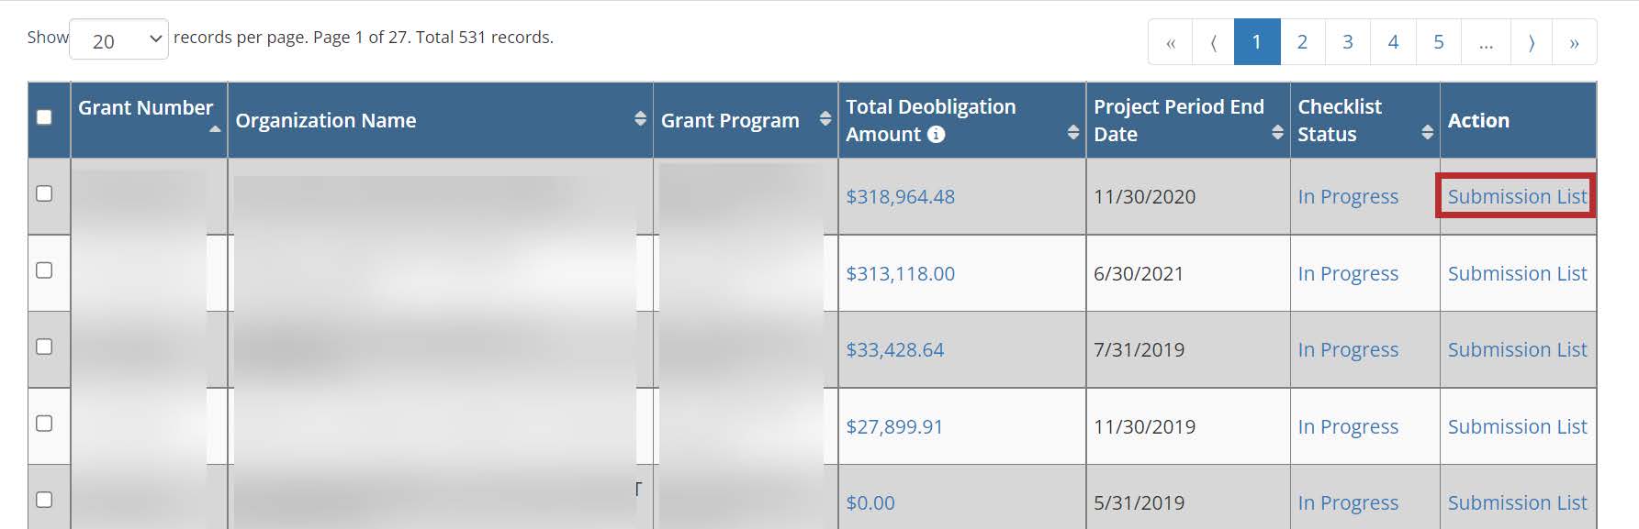
Task: Toggle select-all checkbox in table header
Action: click(44, 117)
